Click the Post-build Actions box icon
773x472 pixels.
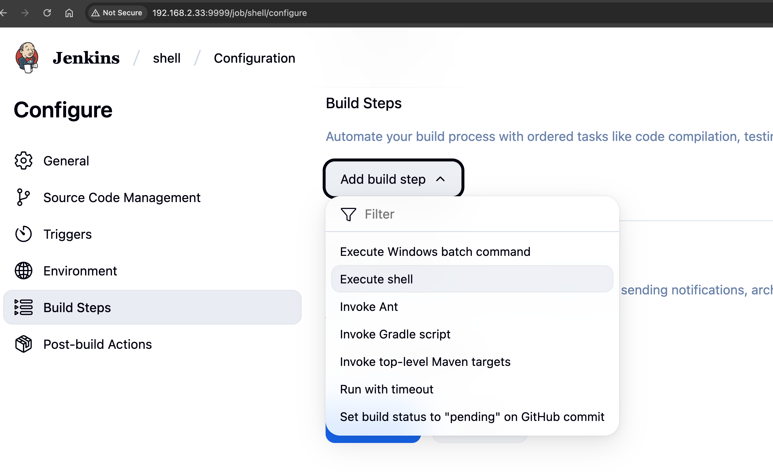tap(24, 344)
